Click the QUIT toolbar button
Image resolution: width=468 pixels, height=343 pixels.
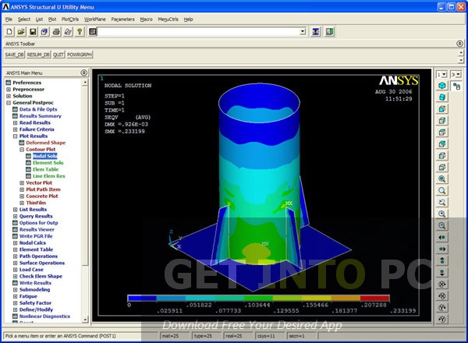58,55
